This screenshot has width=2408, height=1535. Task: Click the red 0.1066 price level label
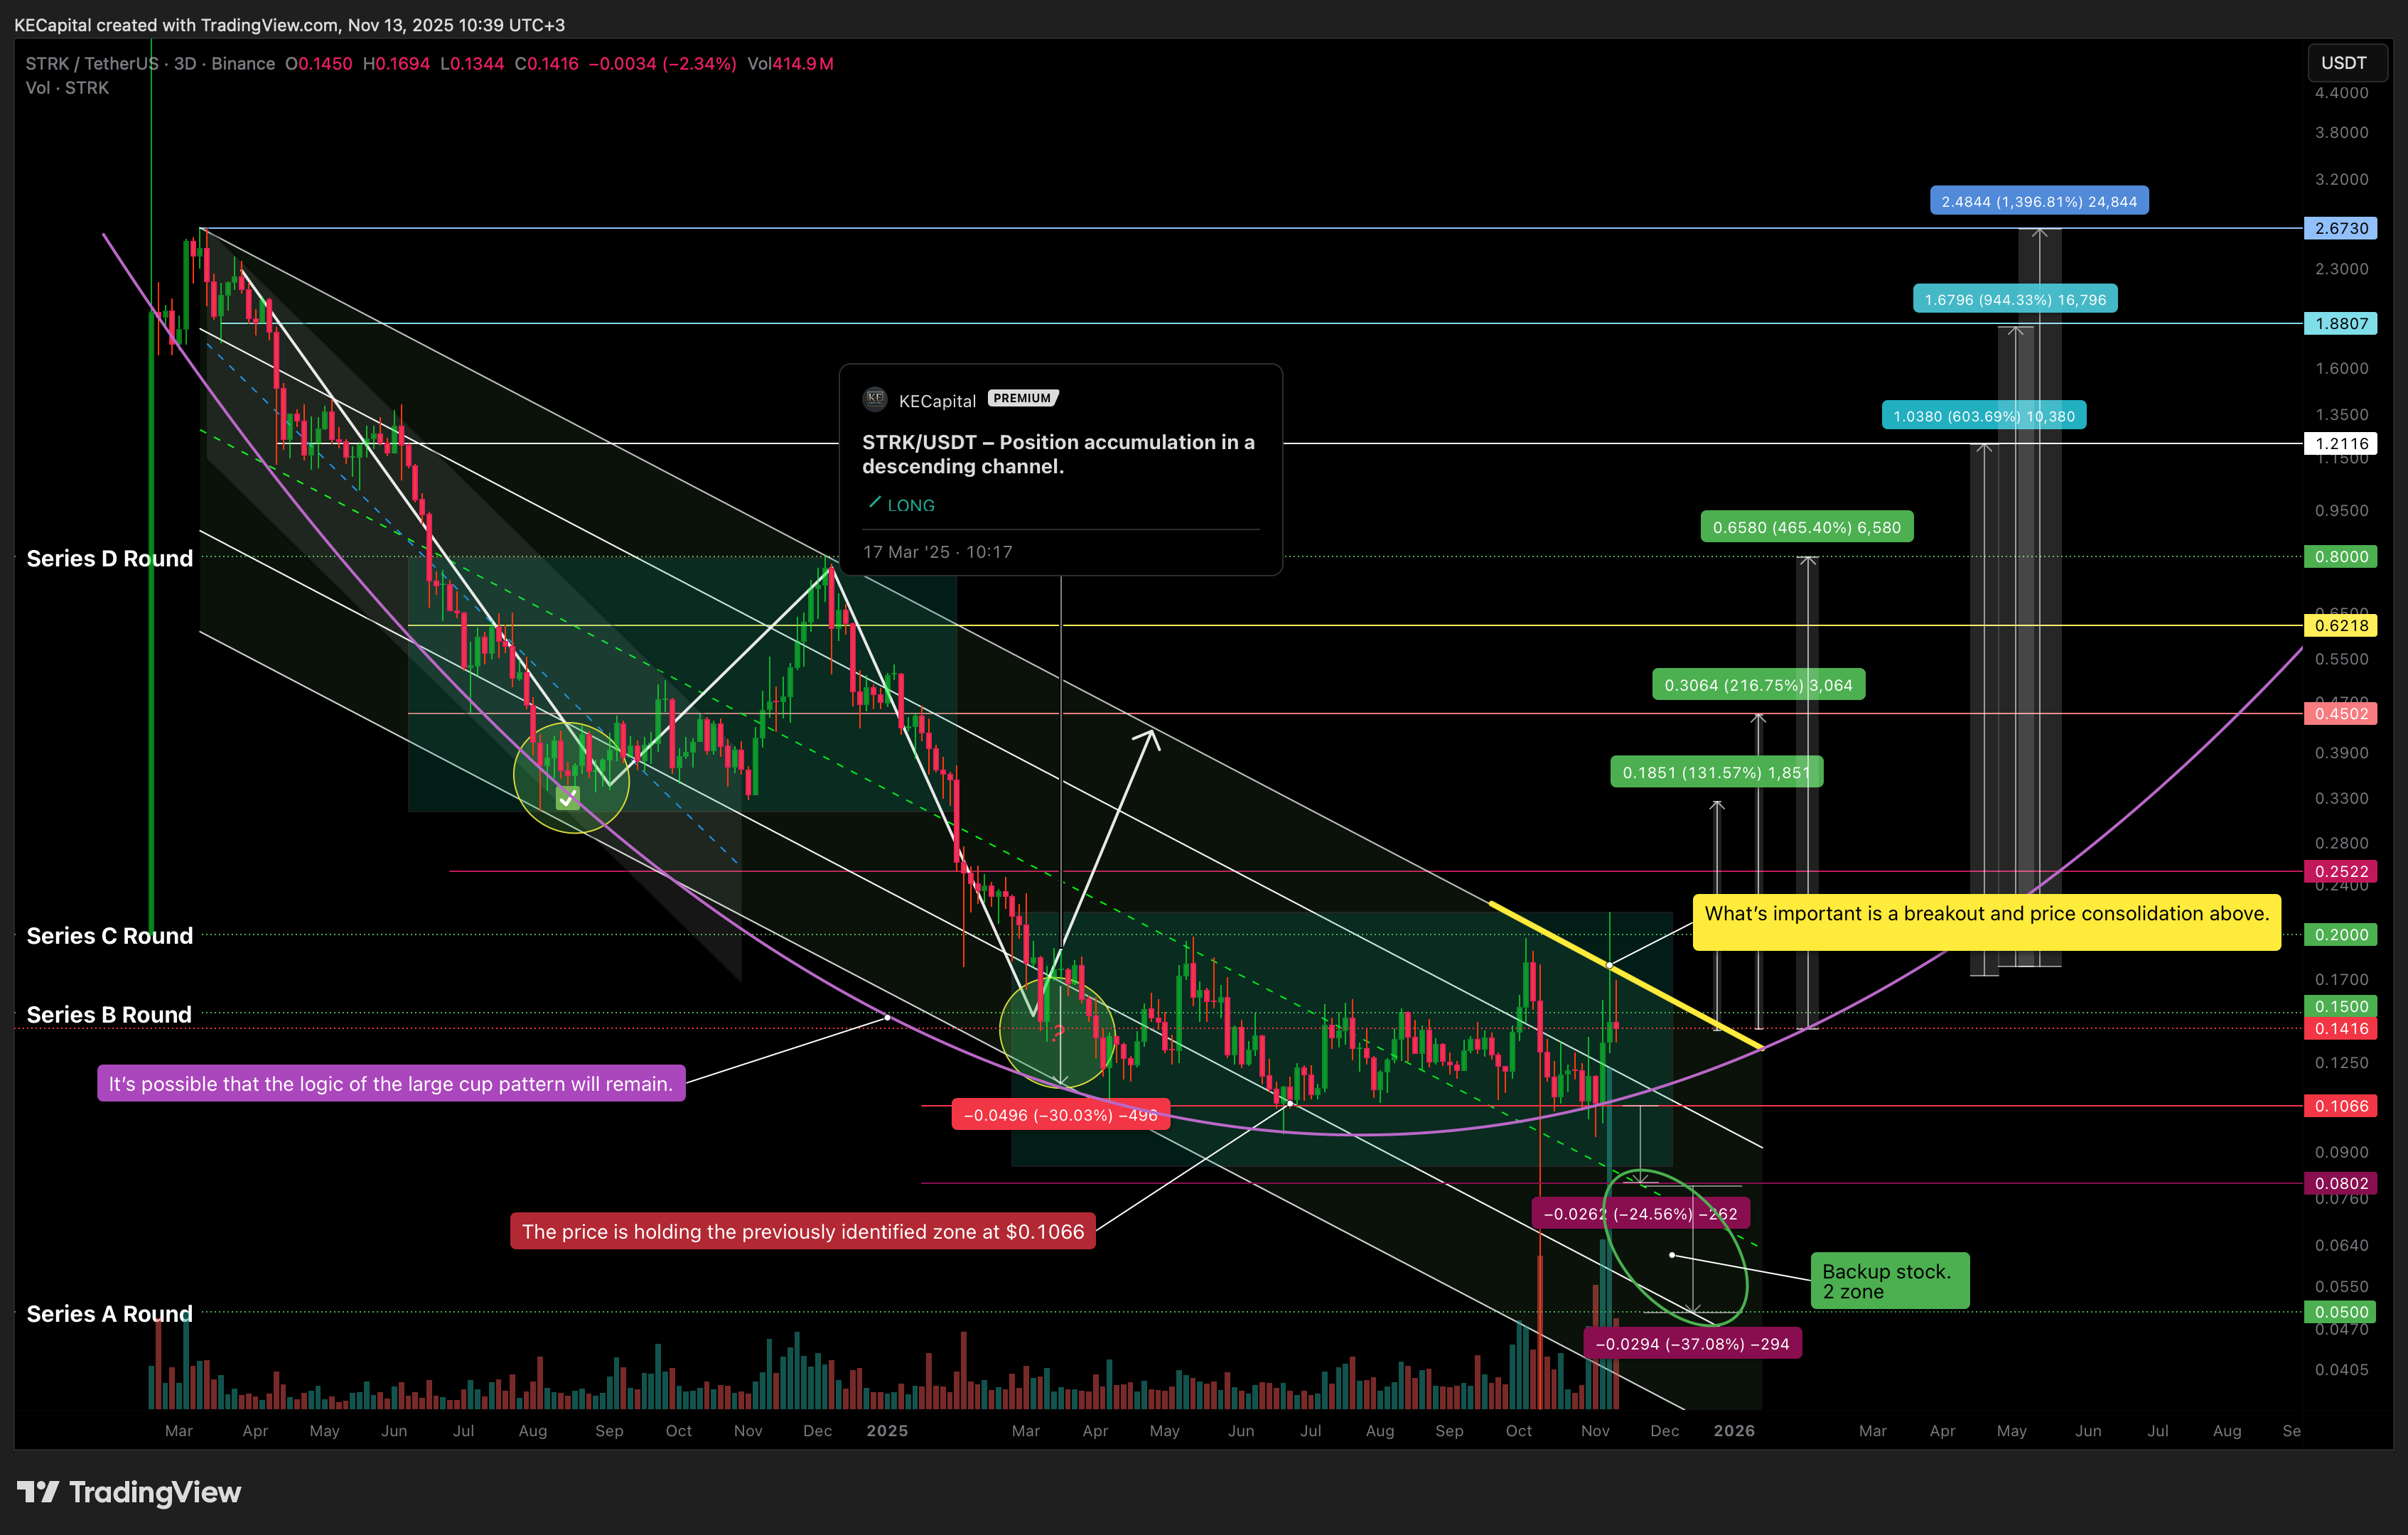click(x=2341, y=1106)
